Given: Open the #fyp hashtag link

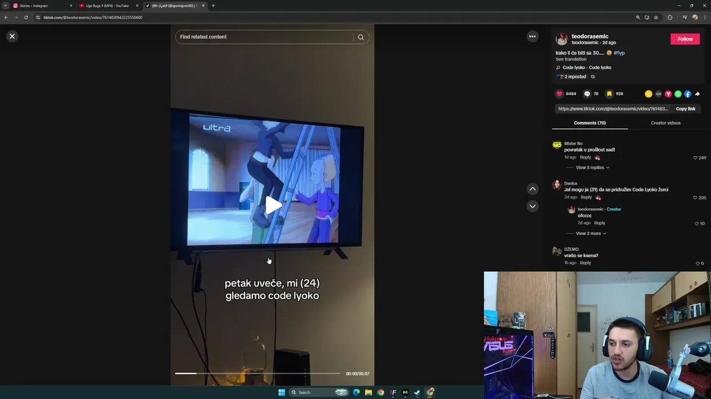Looking at the screenshot, I should 619,53.
